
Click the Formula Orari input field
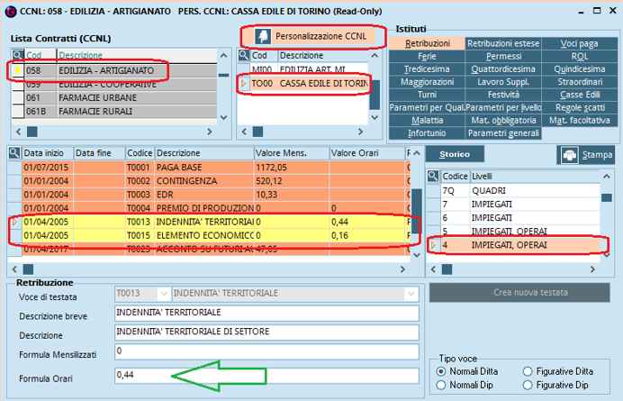[x=266, y=375]
